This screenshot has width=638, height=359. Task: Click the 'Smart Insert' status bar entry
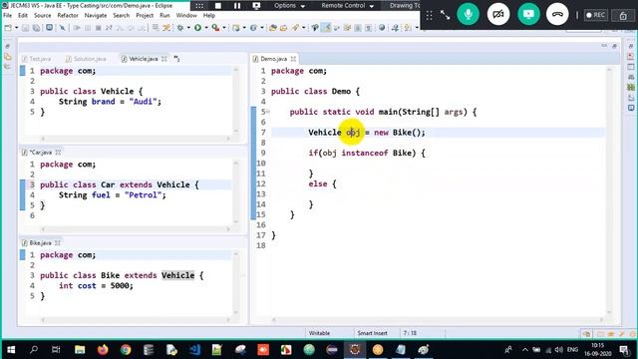click(x=372, y=333)
